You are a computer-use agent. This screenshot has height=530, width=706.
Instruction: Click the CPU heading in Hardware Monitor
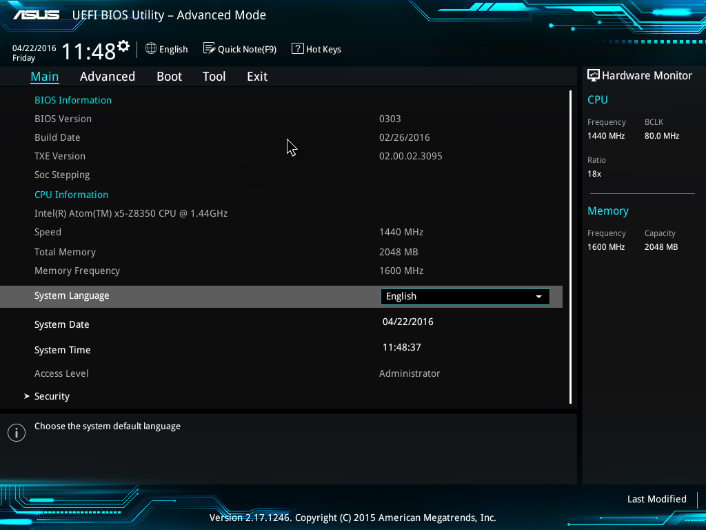(598, 99)
